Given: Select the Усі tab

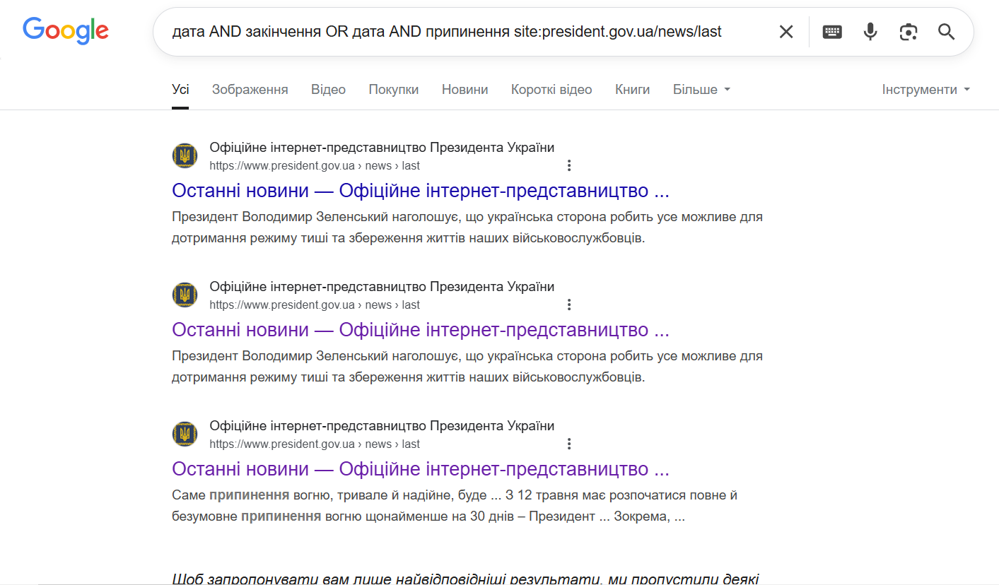Looking at the screenshot, I should (x=180, y=90).
